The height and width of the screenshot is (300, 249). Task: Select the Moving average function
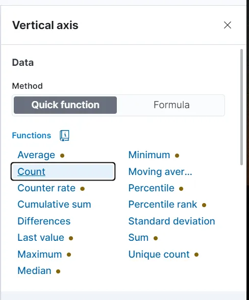click(x=160, y=171)
